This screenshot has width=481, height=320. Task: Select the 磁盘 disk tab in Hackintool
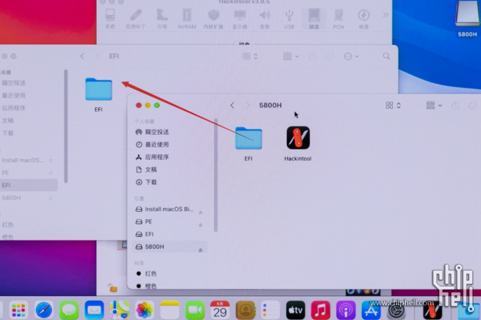[314, 19]
